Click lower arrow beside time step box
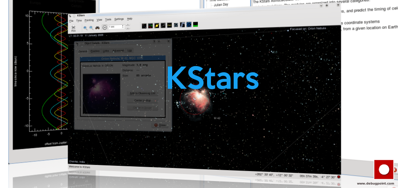Image resolution: width=398 pixels, height=188 pixels. pos(128,27)
